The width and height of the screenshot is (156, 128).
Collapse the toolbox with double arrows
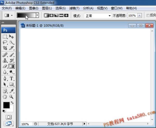tap(3, 23)
